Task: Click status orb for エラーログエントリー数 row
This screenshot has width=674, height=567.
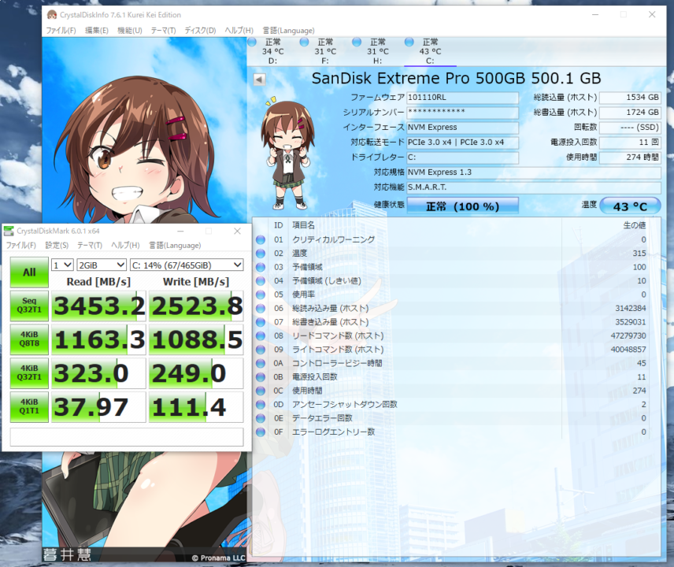Action: point(261,432)
